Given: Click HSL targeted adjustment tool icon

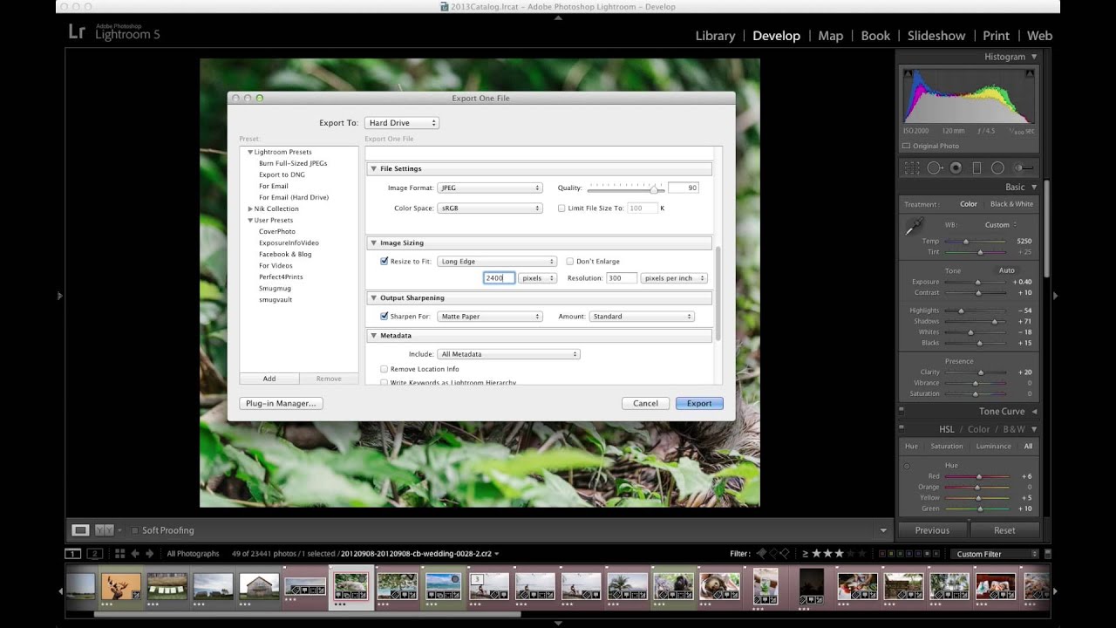Looking at the screenshot, I should [907, 466].
